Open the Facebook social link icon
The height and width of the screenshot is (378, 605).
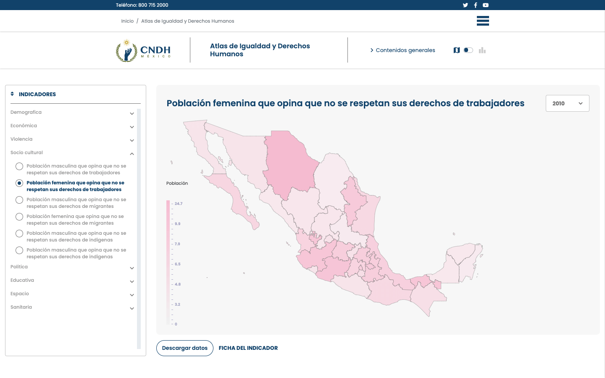click(x=476, y=5)
